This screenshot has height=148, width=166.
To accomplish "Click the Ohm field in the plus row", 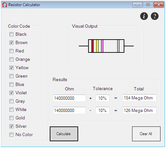I will pos(69,98).
